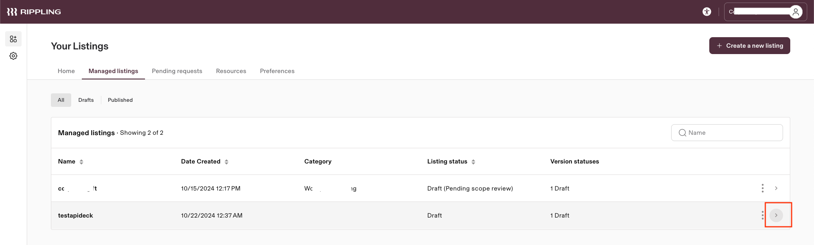Image resolution: width=814 pixels, height=245 pixels.
Task: Click the search magnifier icon in the Name field
Action: click(x=682, y=133)
